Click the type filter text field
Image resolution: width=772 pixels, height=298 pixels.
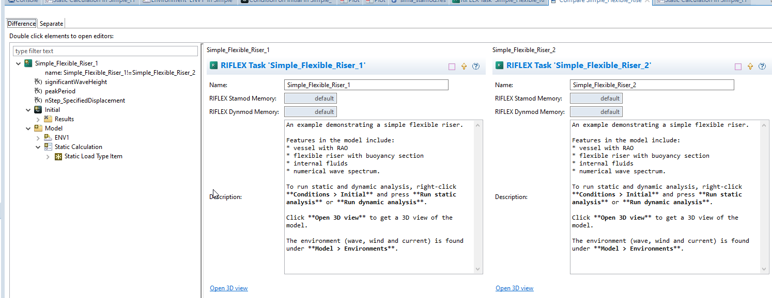(105, 51)
